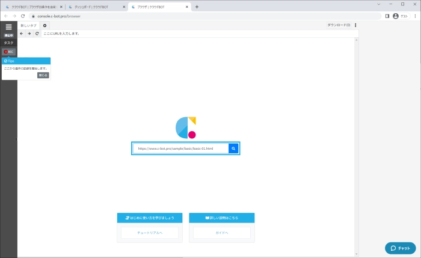Image resolution: width=421 pixels, height=258 pixels.
Task: Close the Tips popup with 閉じる
Action: click(x=43, y=75)
